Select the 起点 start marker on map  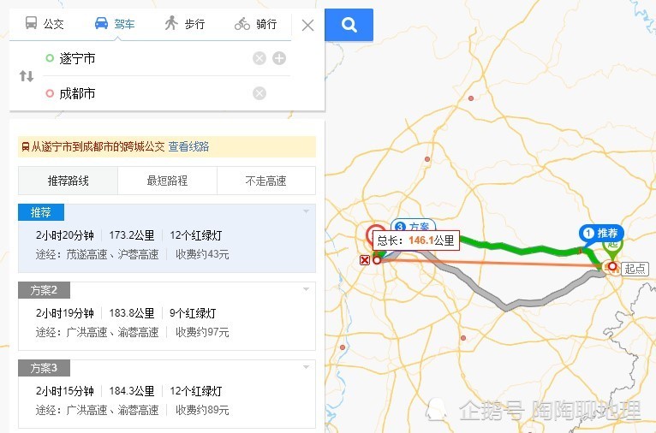pyautogui.click(x=635, y=269)
